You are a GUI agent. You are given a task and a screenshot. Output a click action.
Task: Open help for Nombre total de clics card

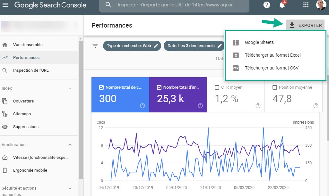(143, 106)
